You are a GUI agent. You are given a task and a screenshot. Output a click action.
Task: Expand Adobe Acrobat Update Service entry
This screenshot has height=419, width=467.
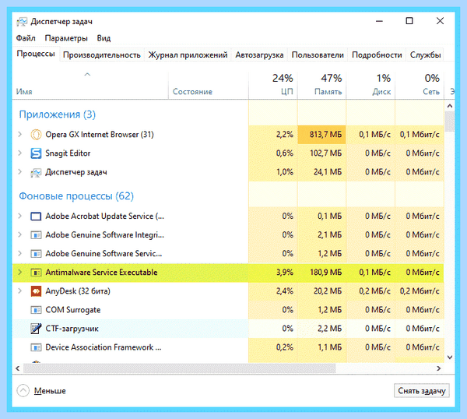point(20,216)
